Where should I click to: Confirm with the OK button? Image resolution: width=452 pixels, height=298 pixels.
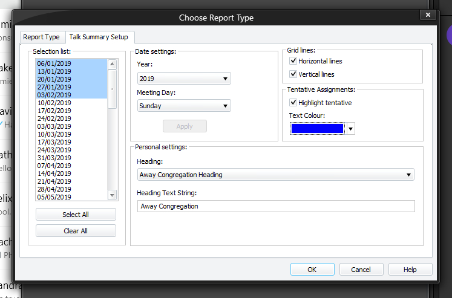(x=312, y=270)
